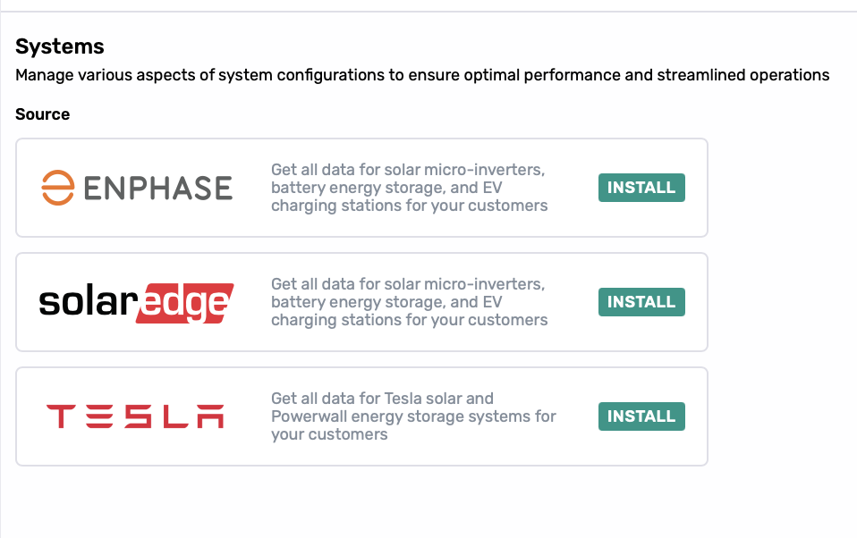Screen dimensions: 857x538
Task: Click the SolarEdge description text
Action: click(x=409, y=302)
